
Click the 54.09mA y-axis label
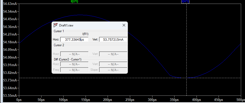(x=10, y=50)
